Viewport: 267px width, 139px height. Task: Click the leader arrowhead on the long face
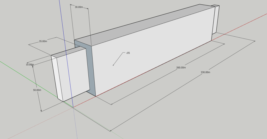[113, 65]
